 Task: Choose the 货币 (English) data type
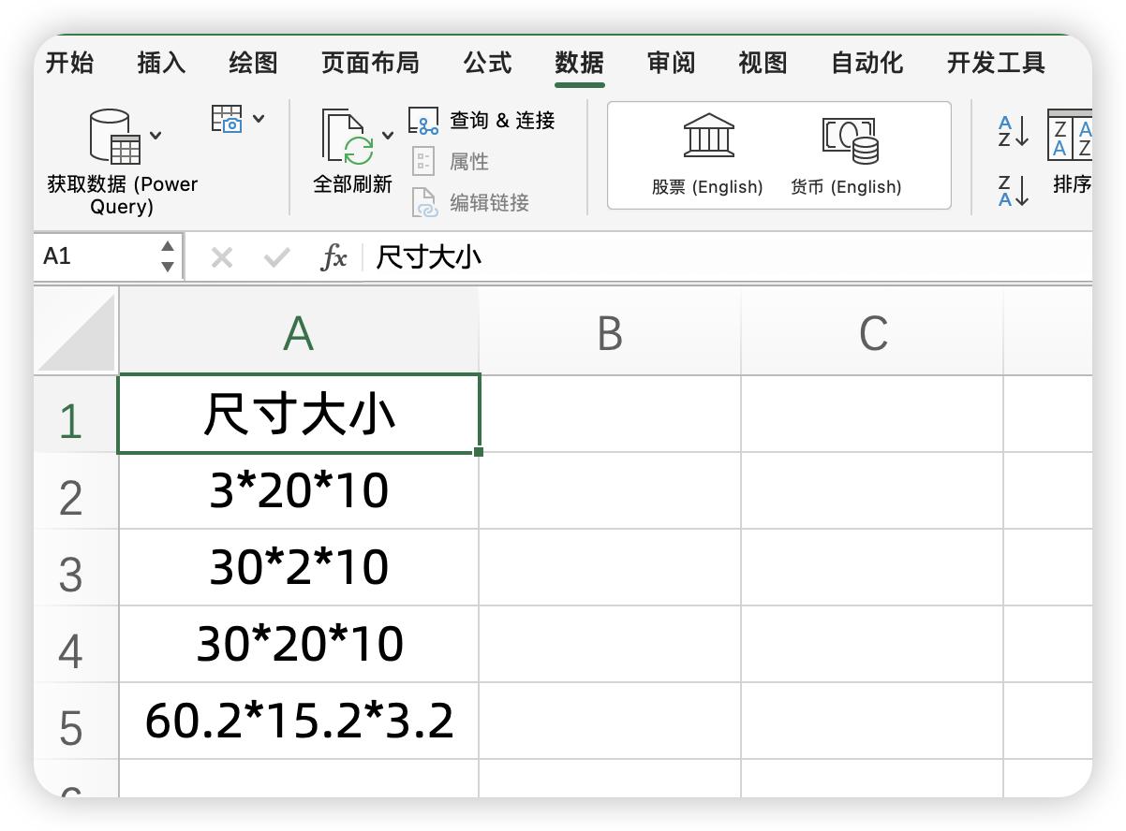(x=847, y=155)
